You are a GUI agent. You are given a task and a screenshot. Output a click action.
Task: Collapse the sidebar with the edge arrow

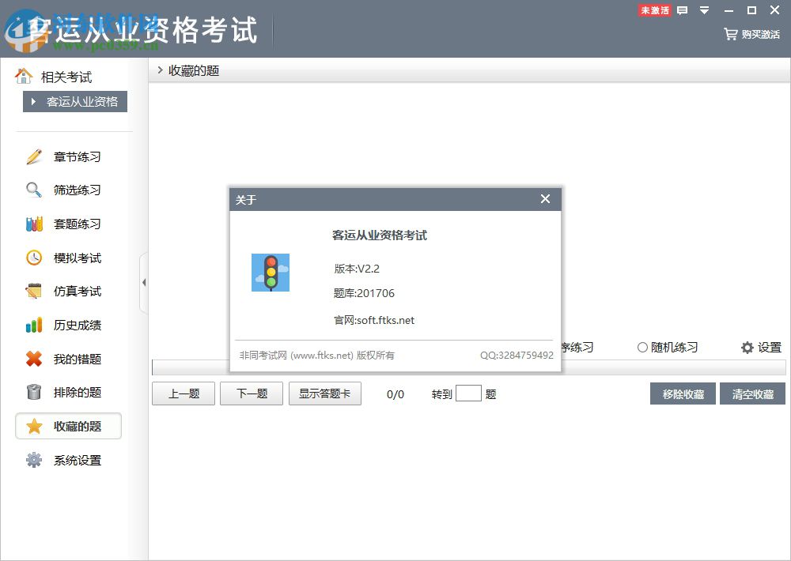145,282
